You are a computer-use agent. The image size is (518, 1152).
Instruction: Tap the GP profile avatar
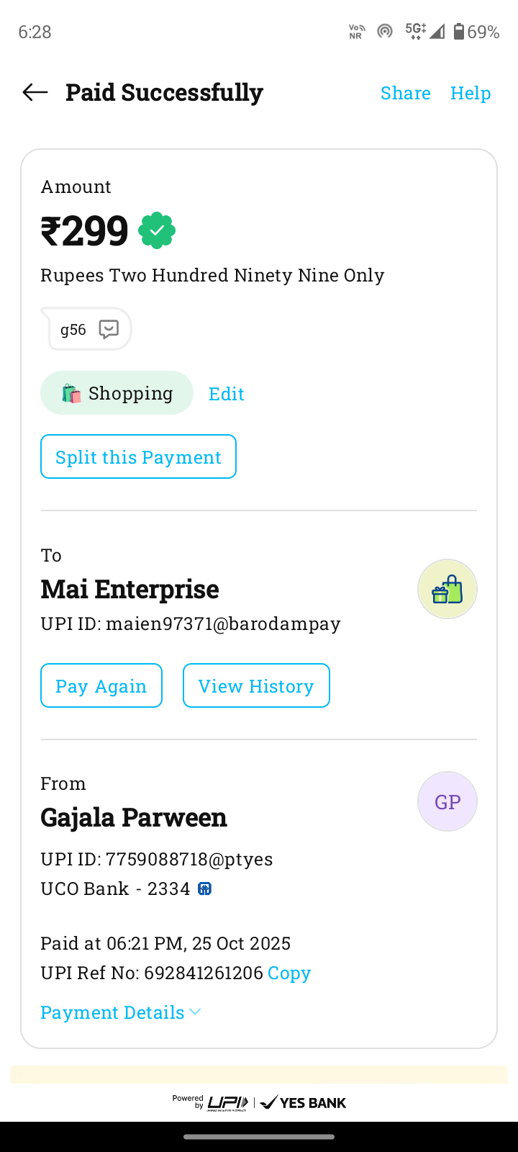447,801
